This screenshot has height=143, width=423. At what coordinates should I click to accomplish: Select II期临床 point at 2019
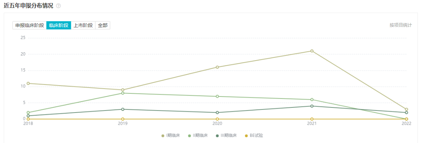pos(123,93)
